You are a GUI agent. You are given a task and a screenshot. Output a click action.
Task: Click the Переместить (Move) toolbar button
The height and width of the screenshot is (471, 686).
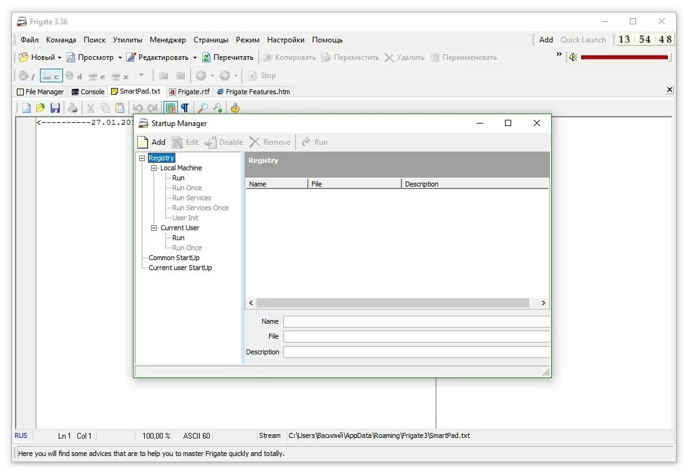coord(350,57)
